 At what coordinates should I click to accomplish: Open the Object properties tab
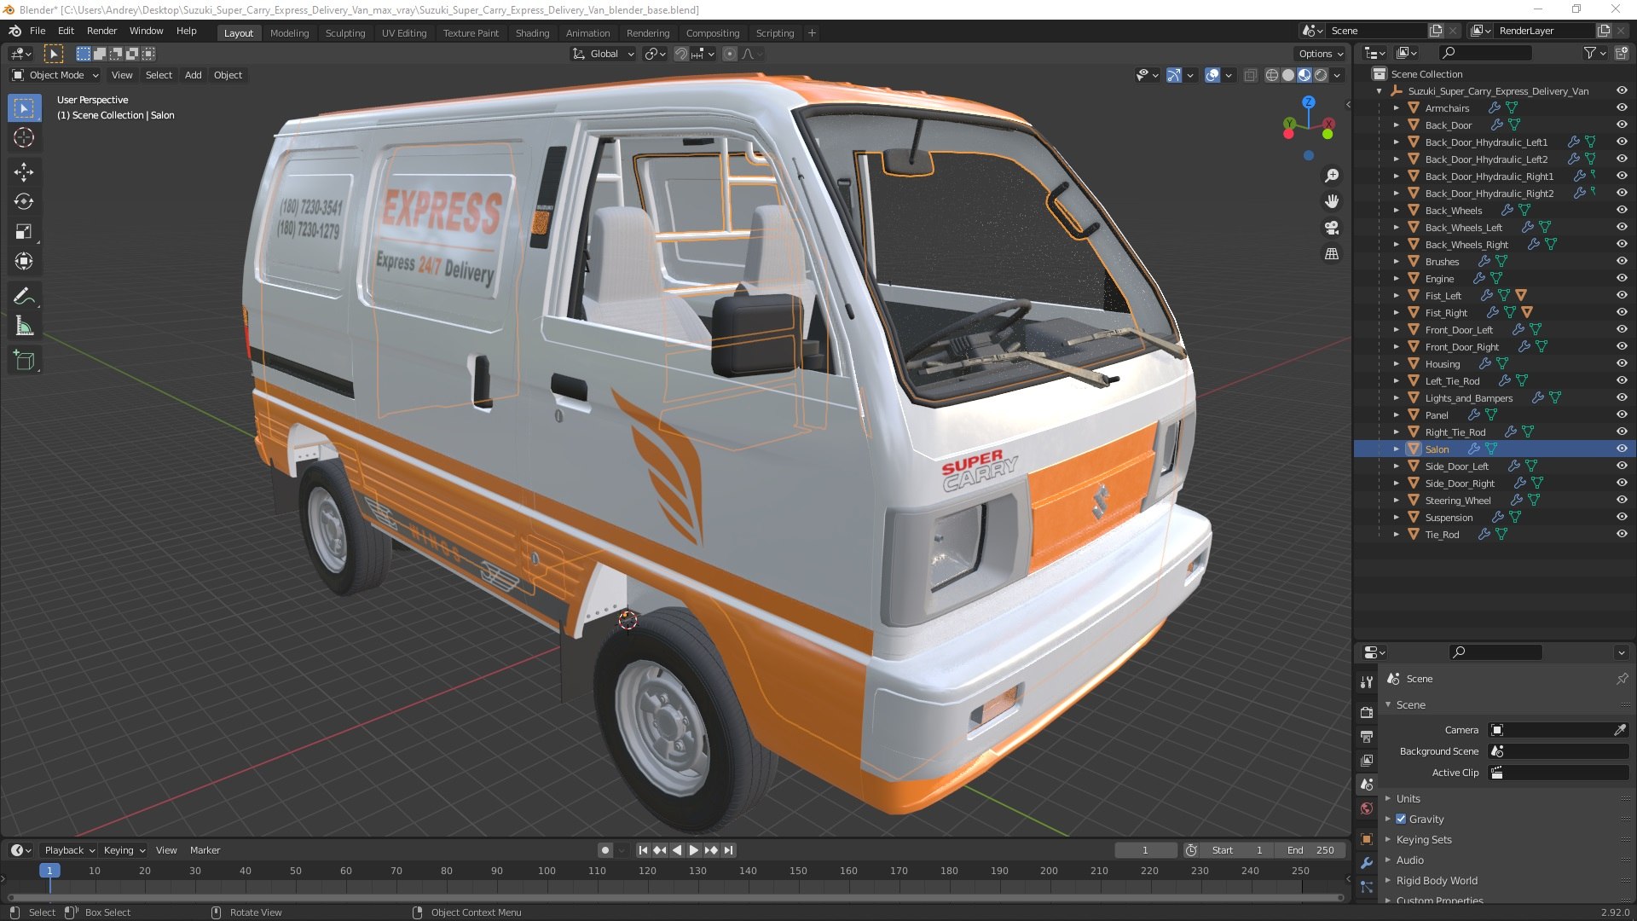[1367, 838]
